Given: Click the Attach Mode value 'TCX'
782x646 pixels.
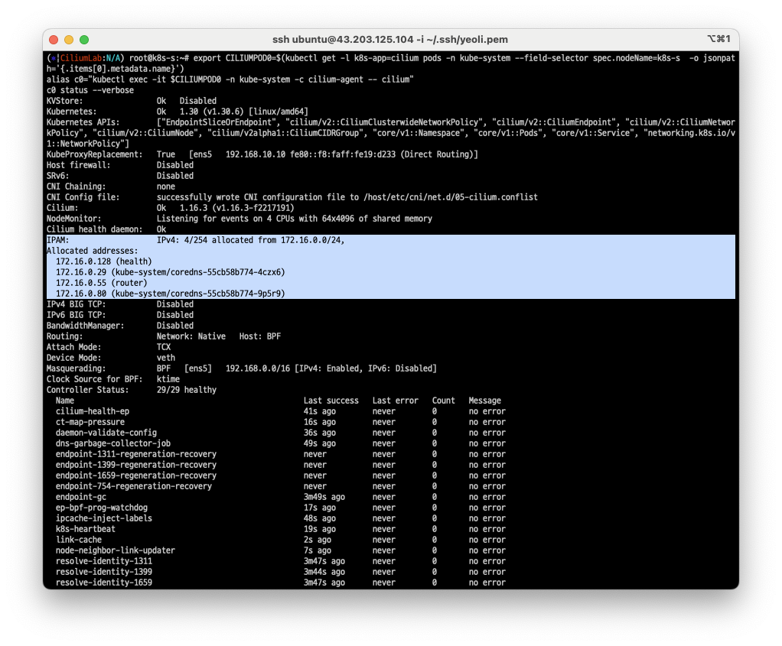Looking at the screenshot, I should pyautogui.click(x=164, y=347).
